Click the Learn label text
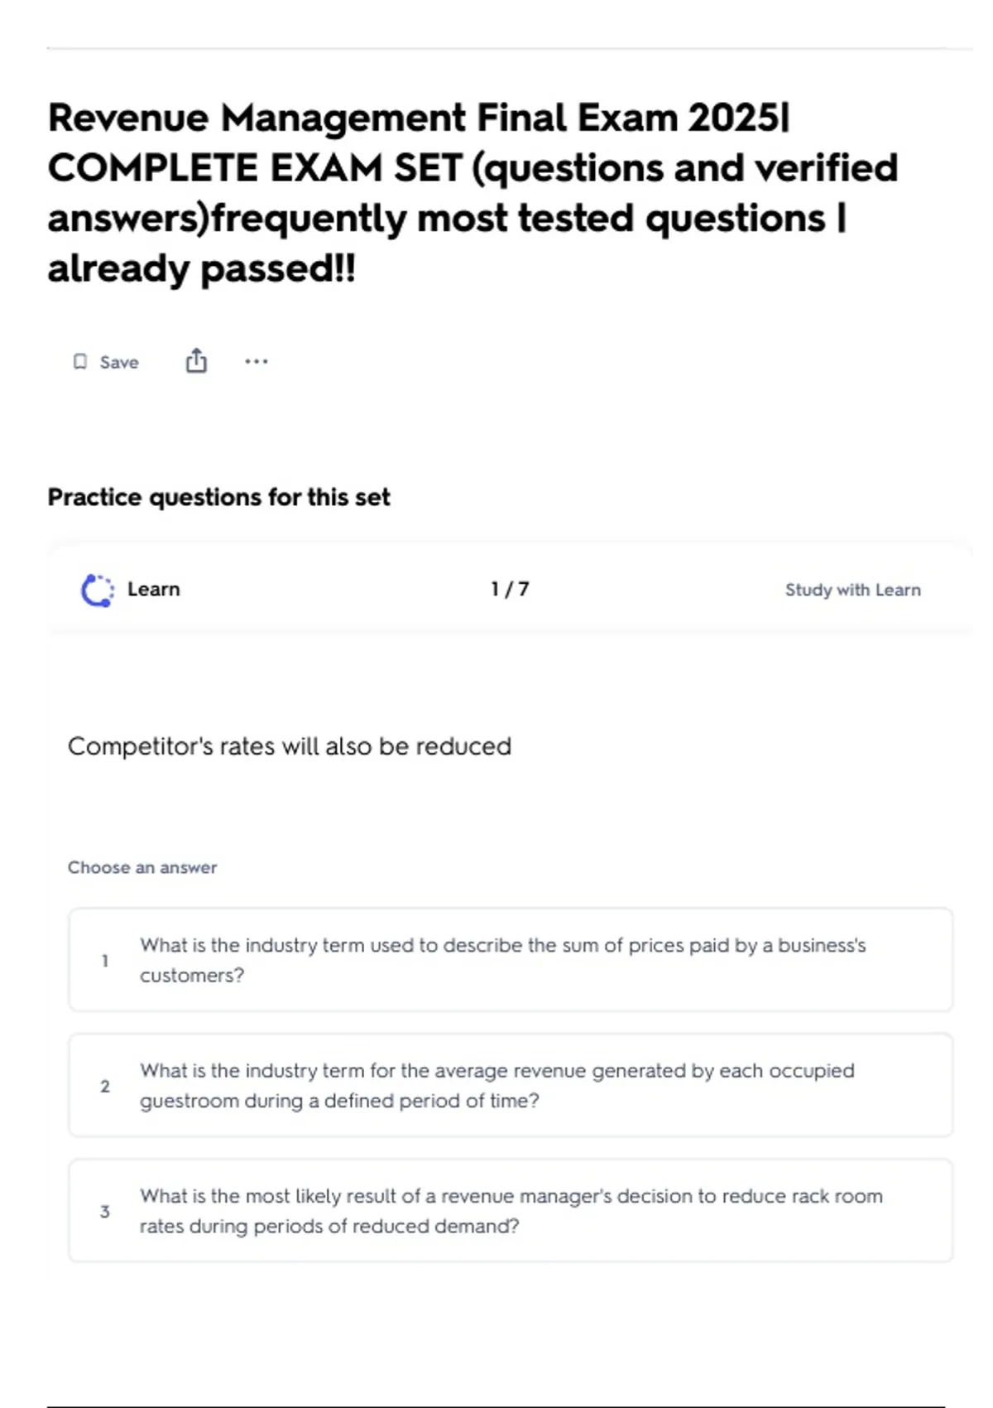 [153, 589]
